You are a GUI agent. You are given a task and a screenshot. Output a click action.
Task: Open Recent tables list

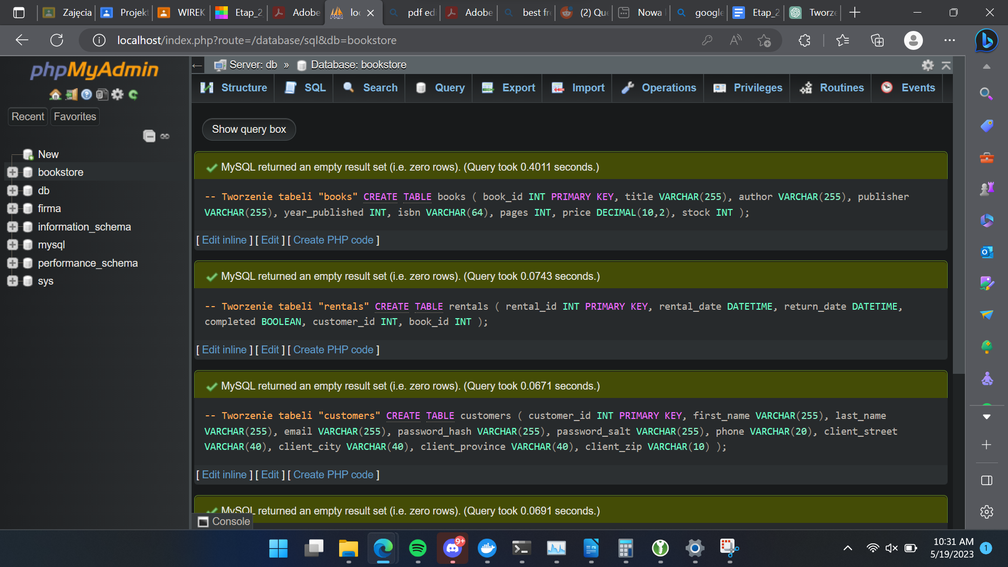click(28, 117)
